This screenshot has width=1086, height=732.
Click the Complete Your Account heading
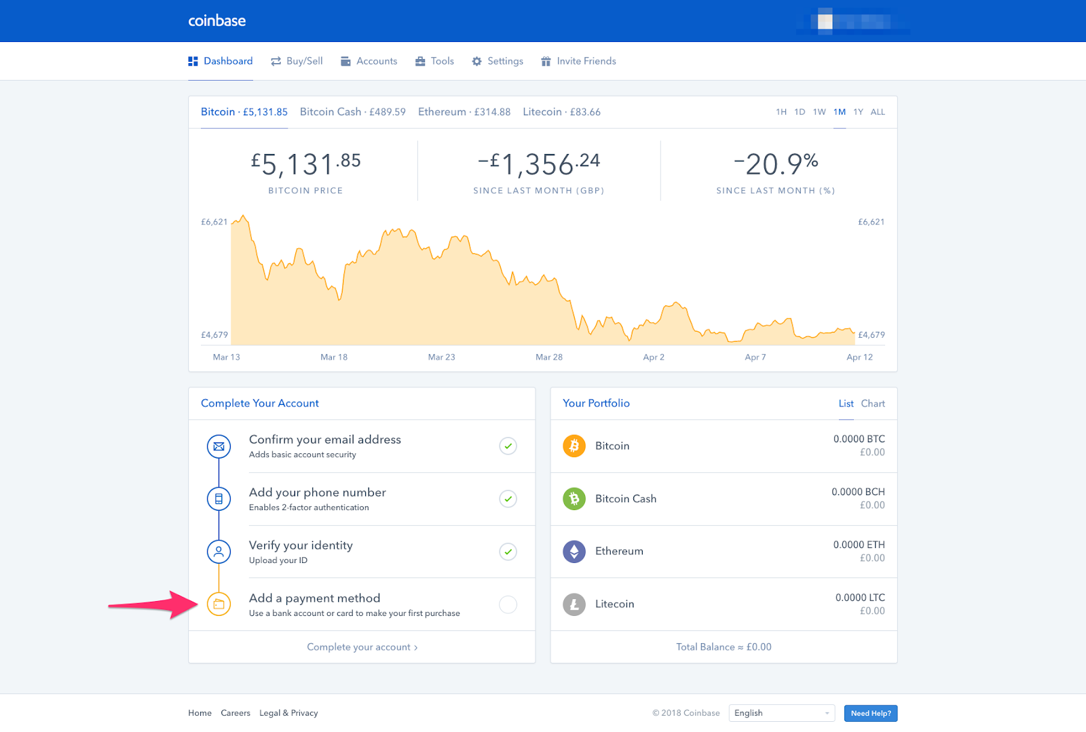[x=260, y=403]
